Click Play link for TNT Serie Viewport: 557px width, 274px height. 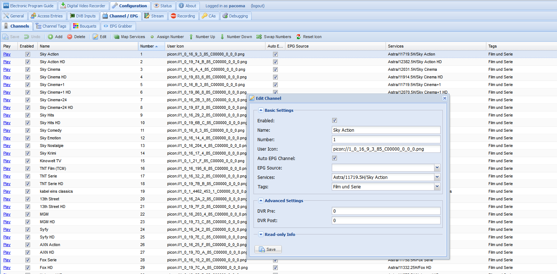(7, 176)
